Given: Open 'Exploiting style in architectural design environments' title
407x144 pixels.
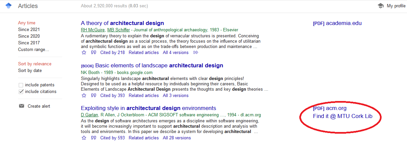Looking at the screenshot, I should (x=148, y=108).
